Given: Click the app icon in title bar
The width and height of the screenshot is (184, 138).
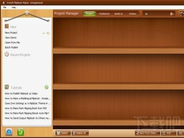Looking at the screenshot, I should point(3,3).
